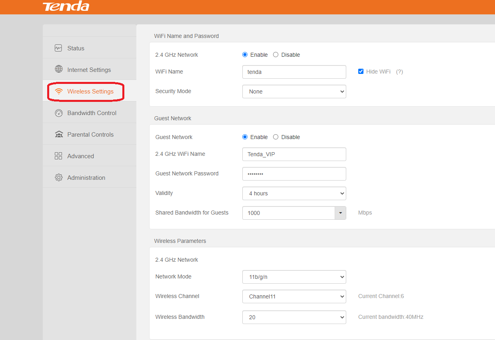Image resolution: width=495 pixels, height=340 pixels.
Task: Open the Validity dropdown showing 4 hours
Action: point(294,193)
